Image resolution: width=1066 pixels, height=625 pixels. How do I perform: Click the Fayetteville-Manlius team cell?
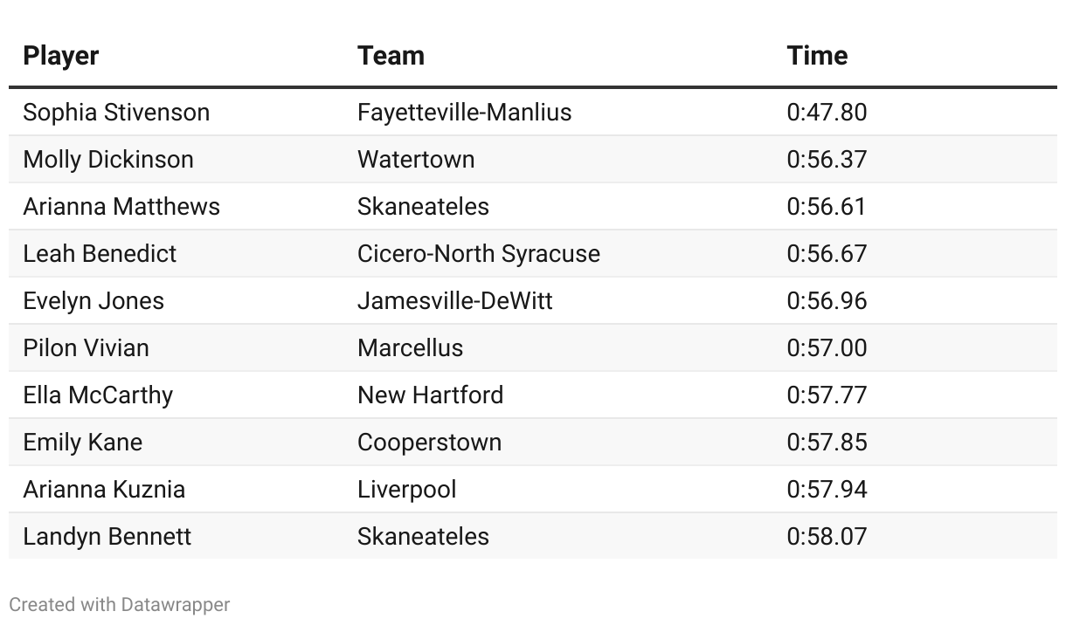point(464,113)
